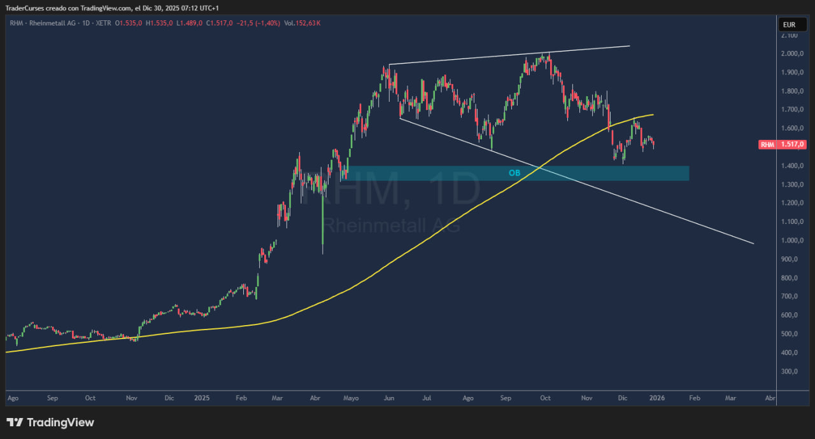
Task: Click the 1.000,0 price axis label
Action: click(790, 240)
